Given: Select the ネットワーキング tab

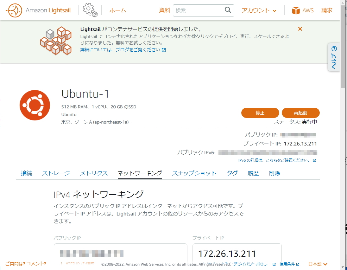Looking at the screenshot, I should tap(140, 173).
